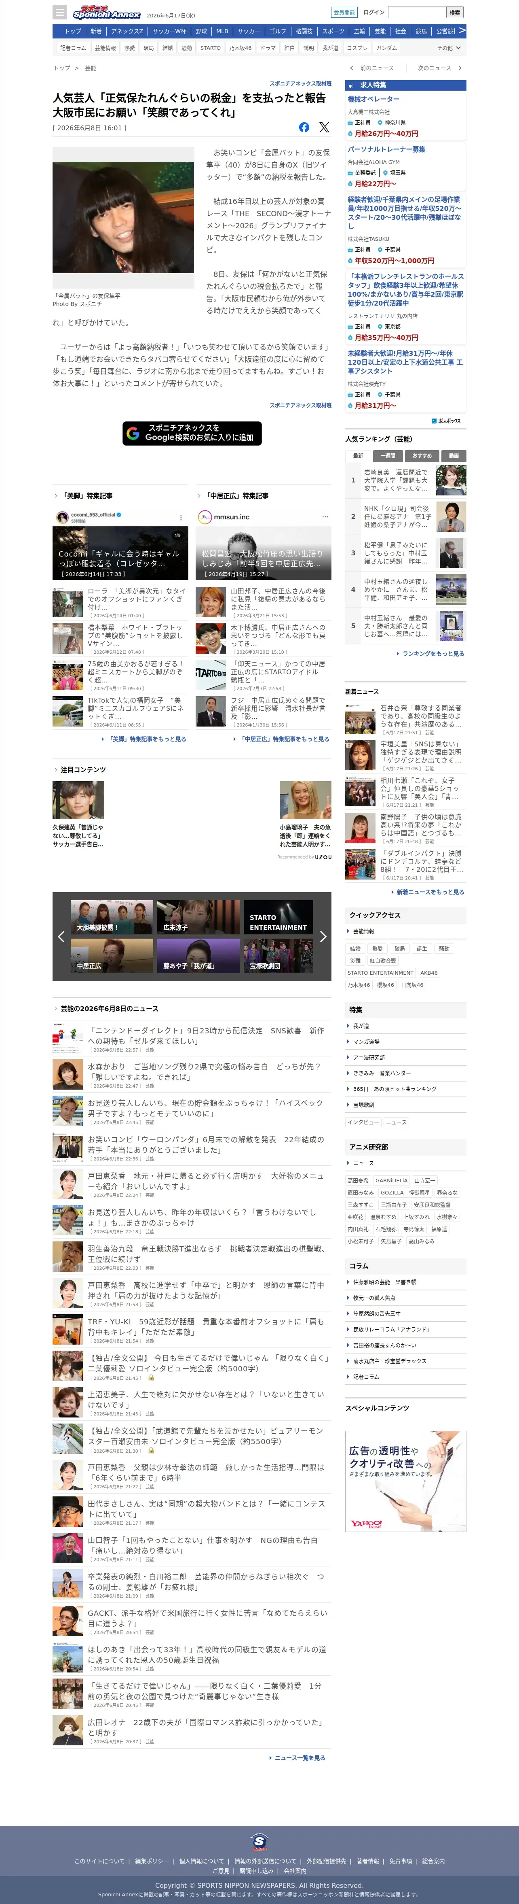Open the 広末涼子 carousel thumbnail
Viewport: 519px width, 1904px height.
coord(198,917)
